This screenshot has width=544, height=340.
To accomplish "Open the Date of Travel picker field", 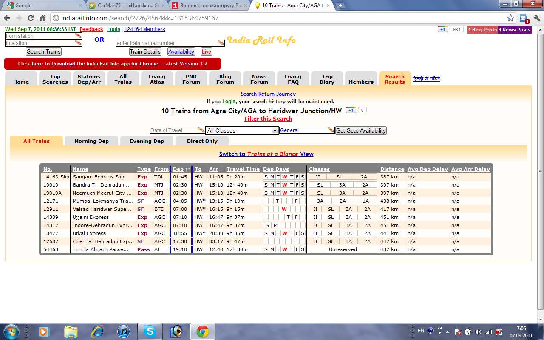I will click(x=177, y=130).
